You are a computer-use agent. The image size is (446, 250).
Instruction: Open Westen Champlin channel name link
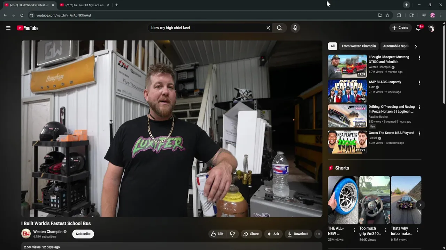coord(48,232)
